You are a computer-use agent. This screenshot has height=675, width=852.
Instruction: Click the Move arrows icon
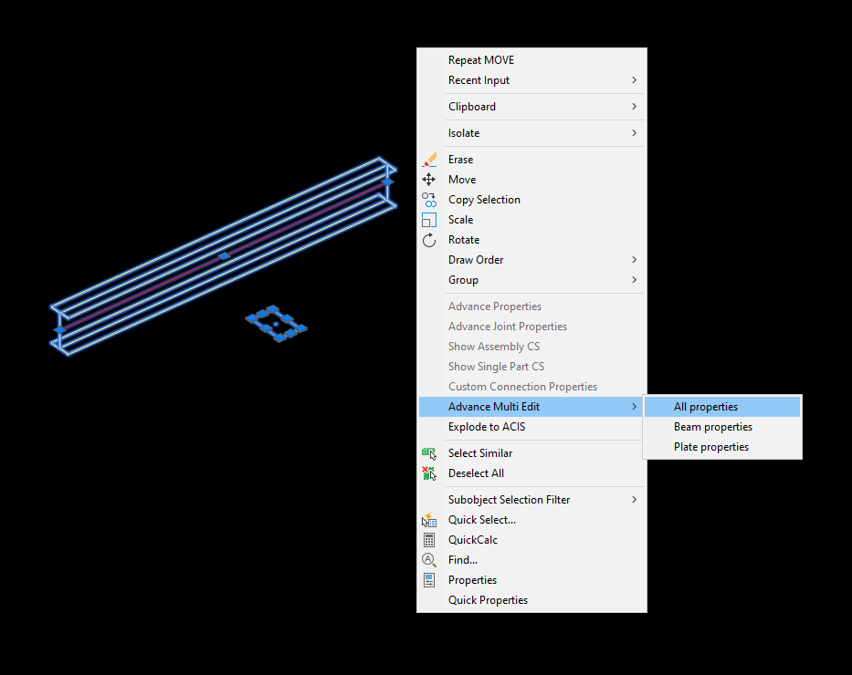click(x=428, y=180)
